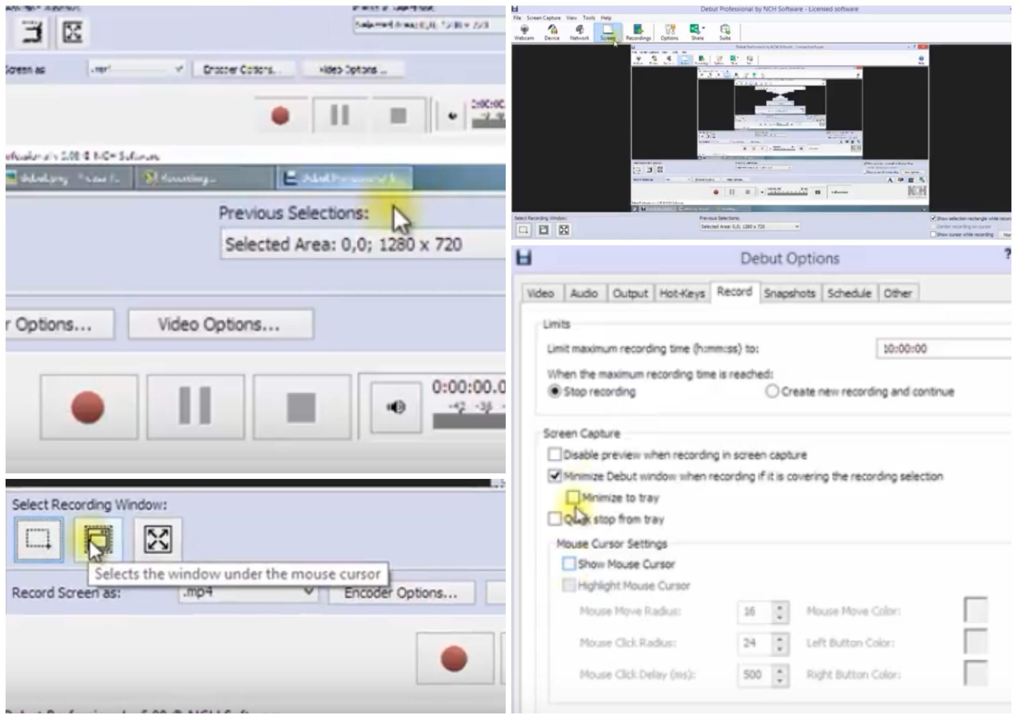This screenshot has height=719, width=1017.
Task: Click the blurry fullscreen icon above the 'Screen as' label
Action: click(72, 31)
